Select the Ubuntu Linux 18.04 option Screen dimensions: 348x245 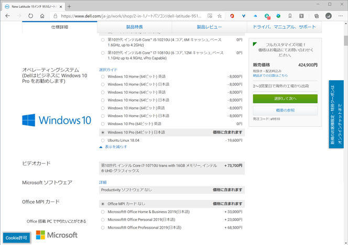[103, 140]
